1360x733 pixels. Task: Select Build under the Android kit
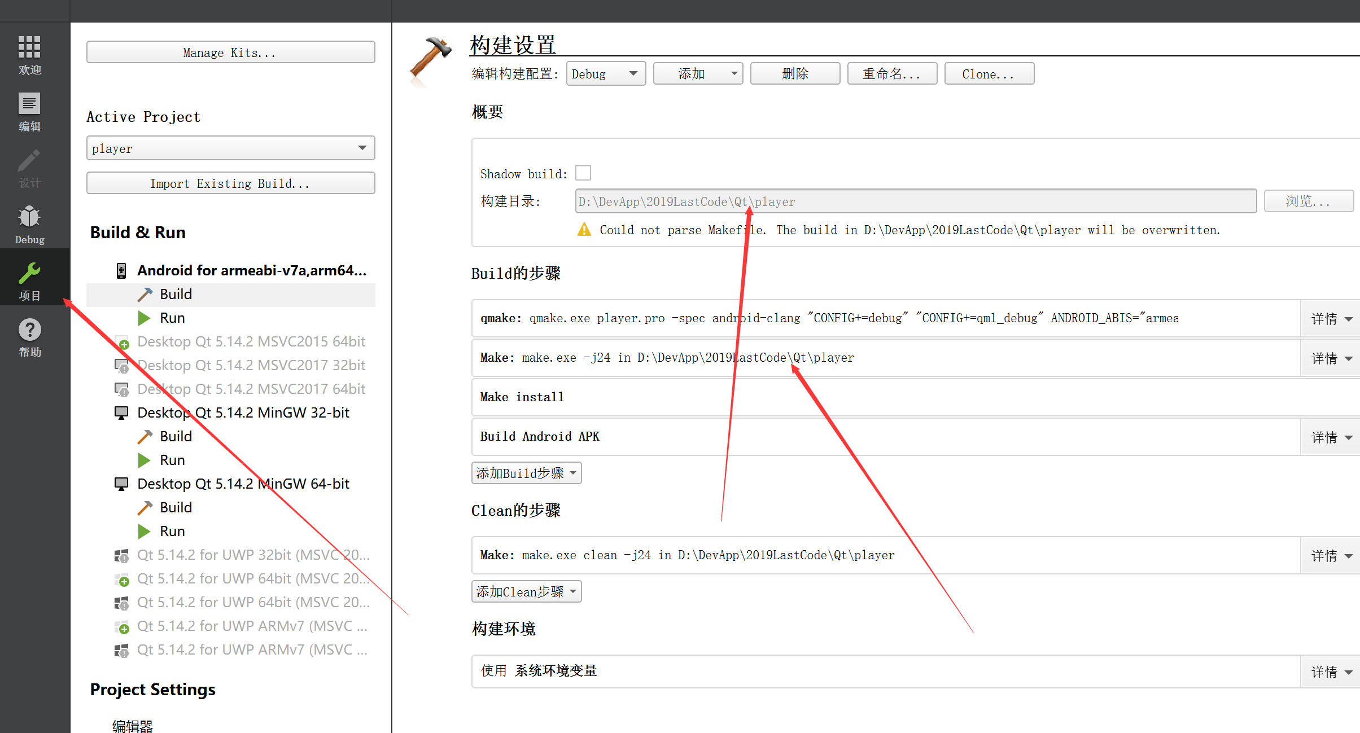point(176,295)
